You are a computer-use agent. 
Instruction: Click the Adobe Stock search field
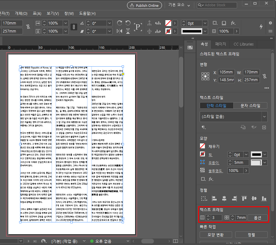[217, 5]
